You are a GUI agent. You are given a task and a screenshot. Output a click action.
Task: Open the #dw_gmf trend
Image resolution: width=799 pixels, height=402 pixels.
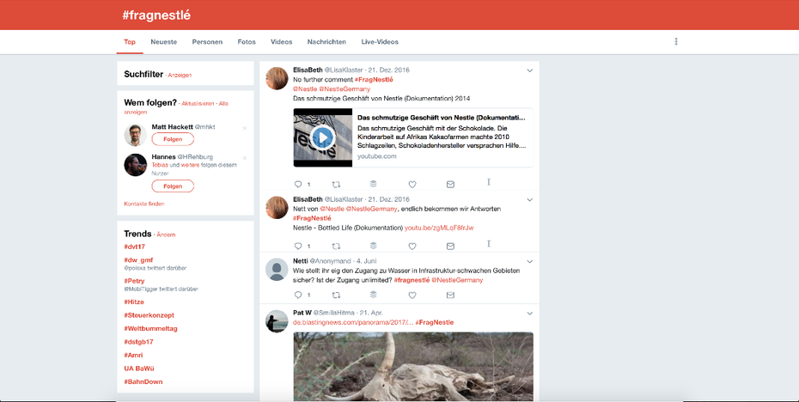point(138,260)
